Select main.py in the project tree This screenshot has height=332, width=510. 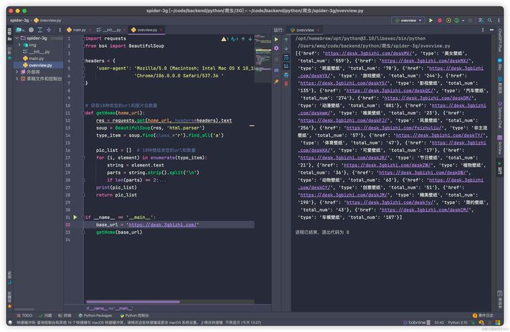pyautogui.click(x=36, y=58)
